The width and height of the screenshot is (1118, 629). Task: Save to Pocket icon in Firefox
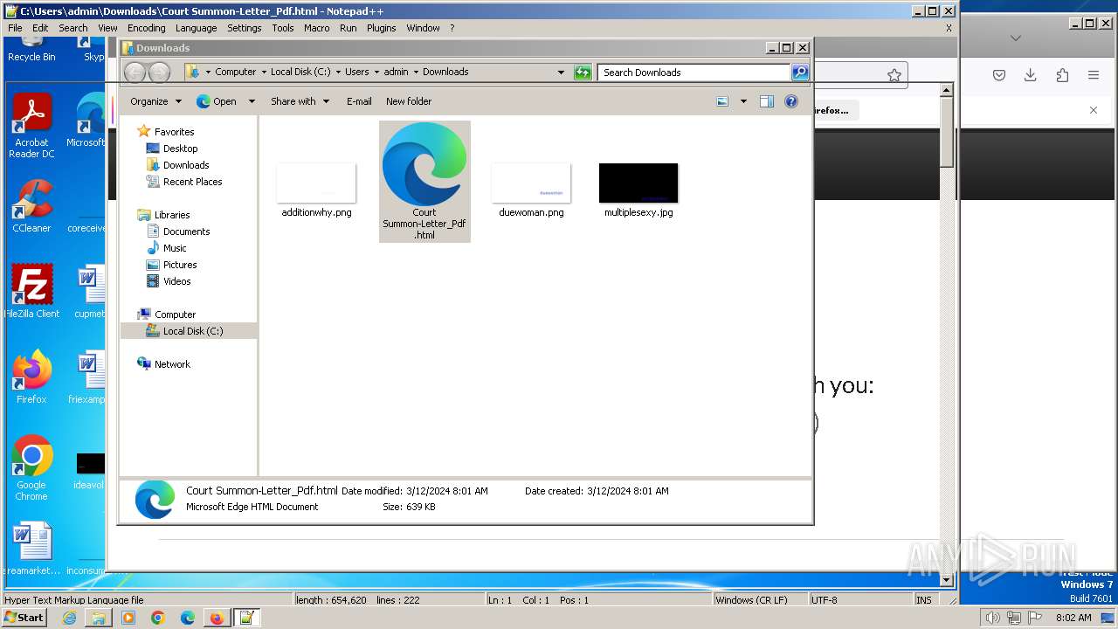999,75
